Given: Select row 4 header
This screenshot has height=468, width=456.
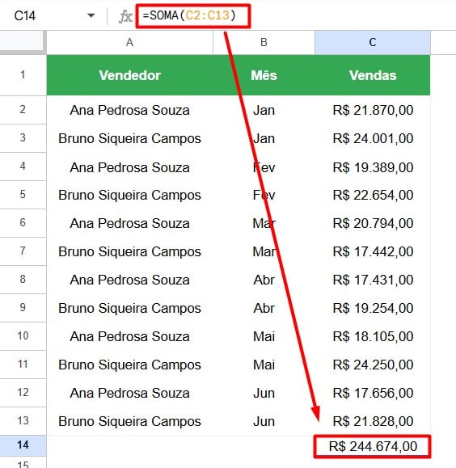Looking at the screenshot, I should tap(23, 167).
